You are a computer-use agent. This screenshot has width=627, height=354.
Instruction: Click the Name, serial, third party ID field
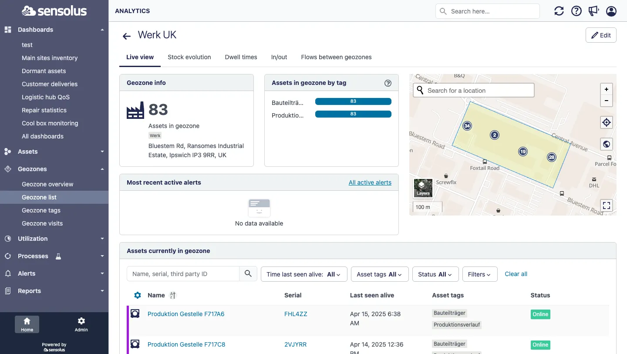183,274
